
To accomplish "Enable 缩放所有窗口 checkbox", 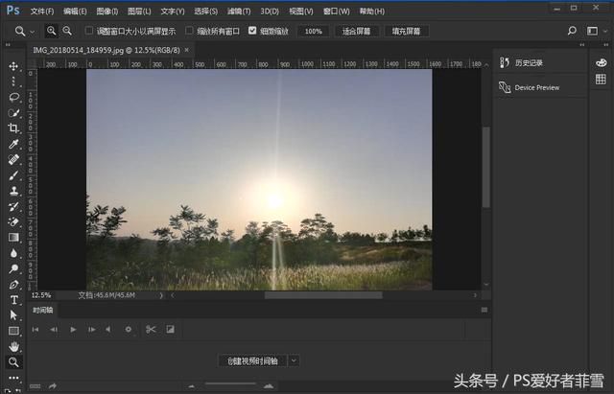I will (x=190, y=31).
